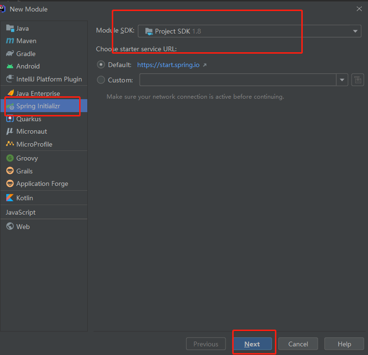368x355 pixels.
Task: Click the Maven 'm' icon
Action: [10, 41]
